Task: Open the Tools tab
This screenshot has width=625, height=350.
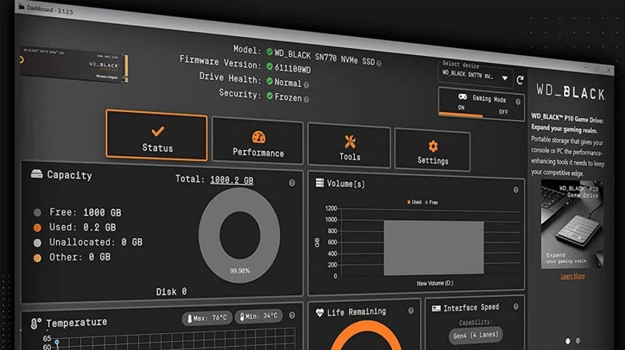Action: [349, 145]
